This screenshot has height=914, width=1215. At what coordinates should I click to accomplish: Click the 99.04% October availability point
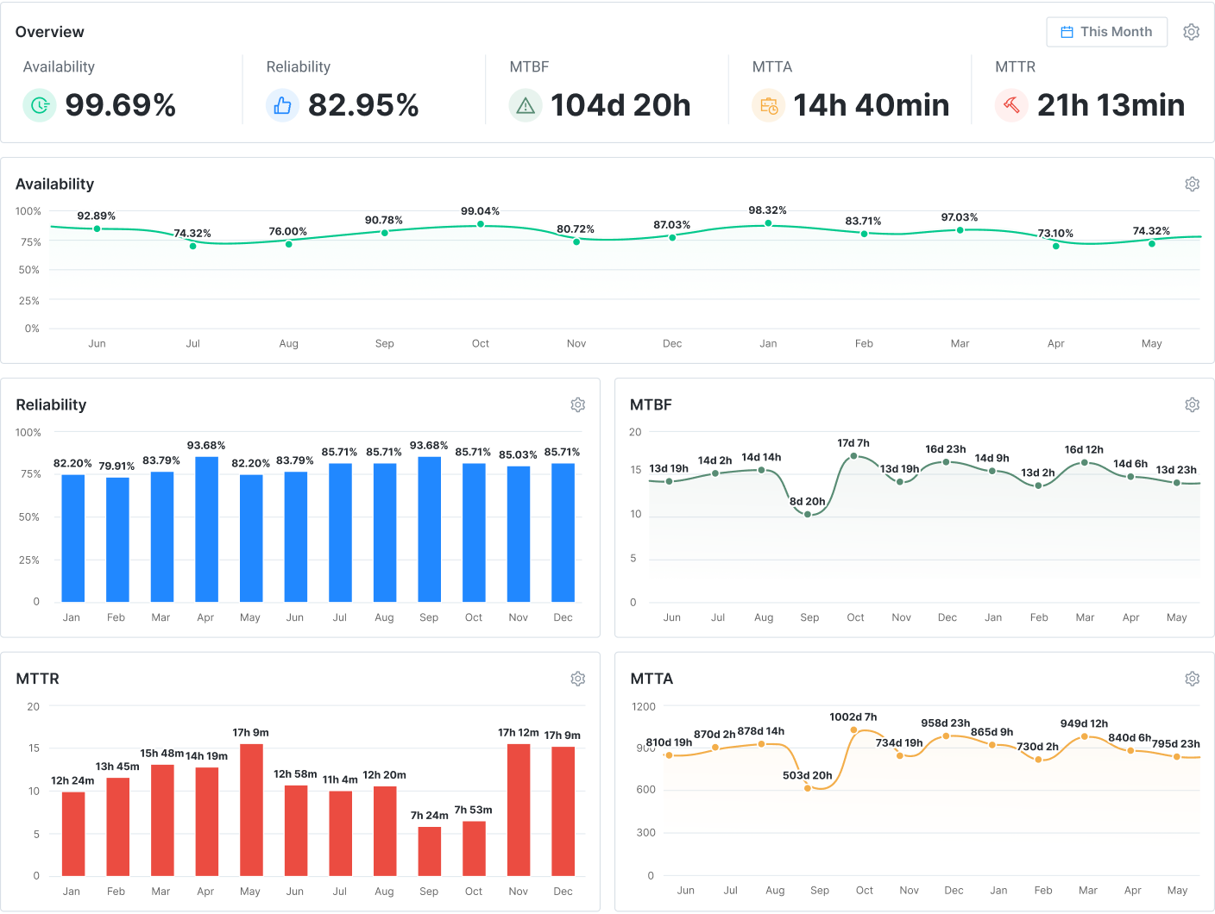[481, 224]
